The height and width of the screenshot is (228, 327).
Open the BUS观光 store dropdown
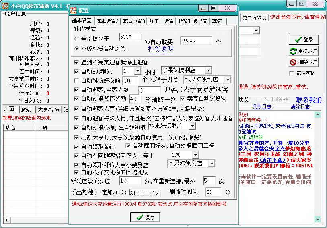(x=208, y=70)
